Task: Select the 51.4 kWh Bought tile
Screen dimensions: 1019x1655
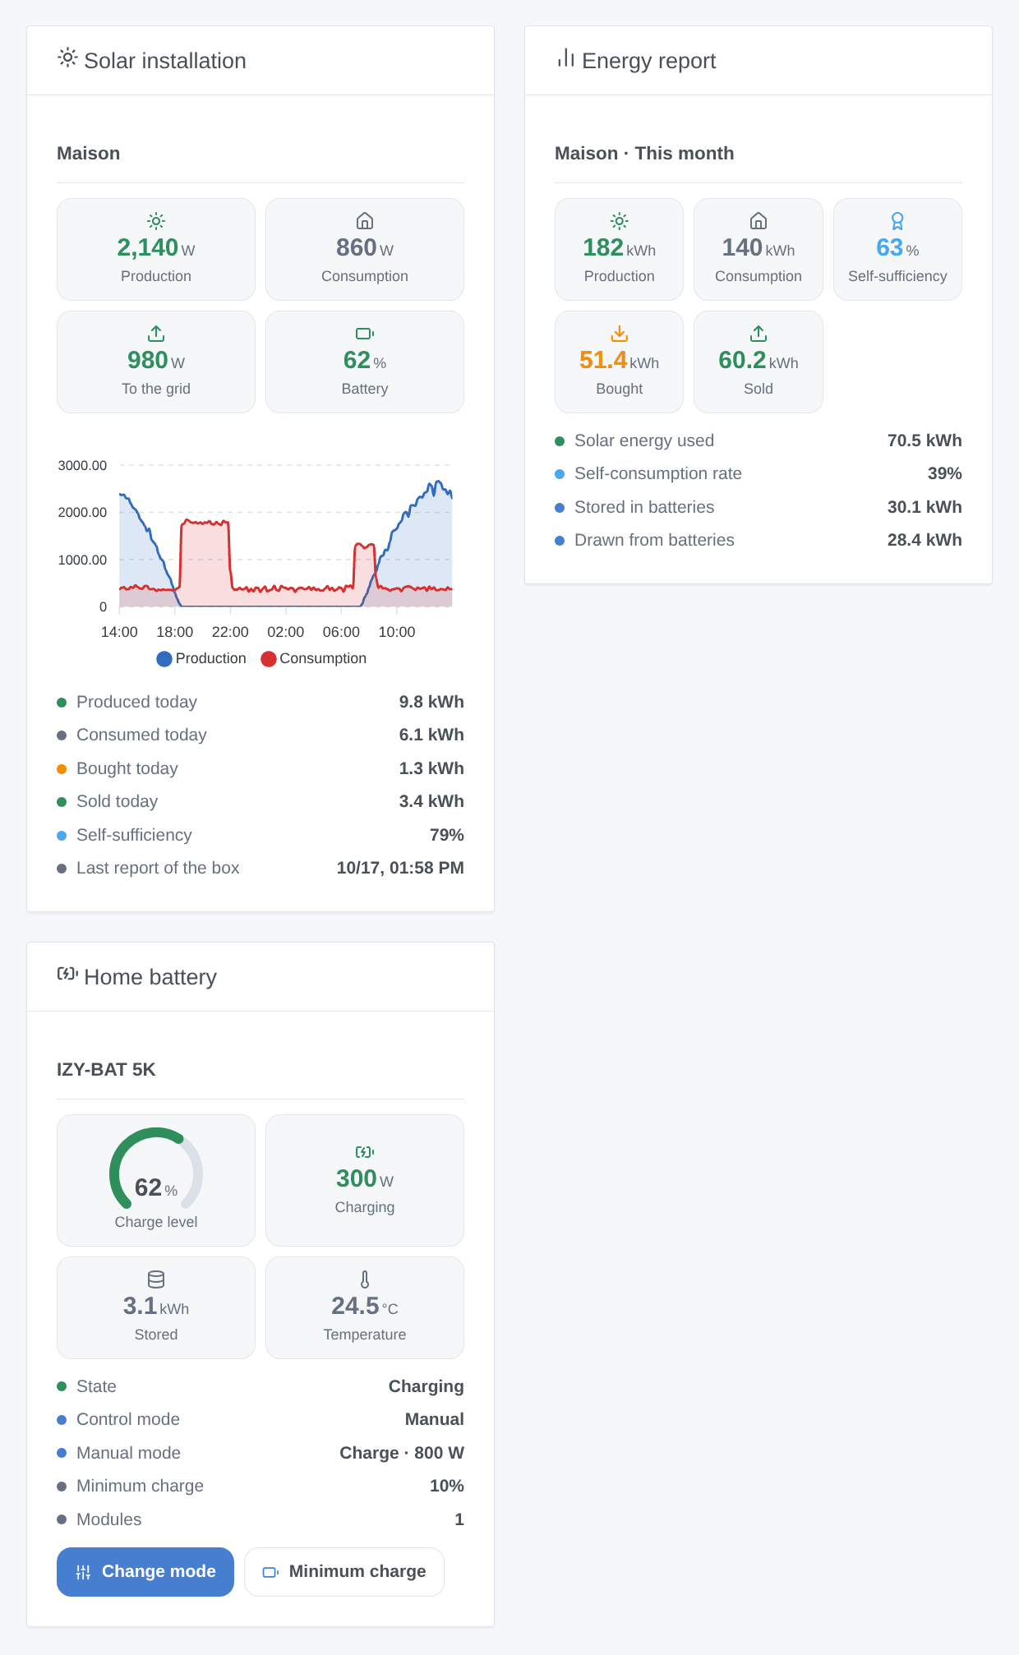Action: (620, 362)
